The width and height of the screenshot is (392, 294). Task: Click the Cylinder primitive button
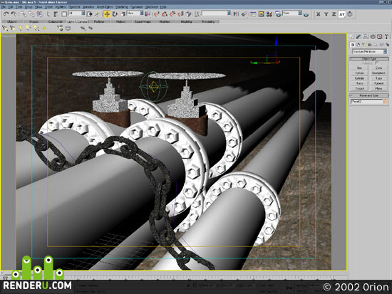pyautogui.click(x=359, y=78)
